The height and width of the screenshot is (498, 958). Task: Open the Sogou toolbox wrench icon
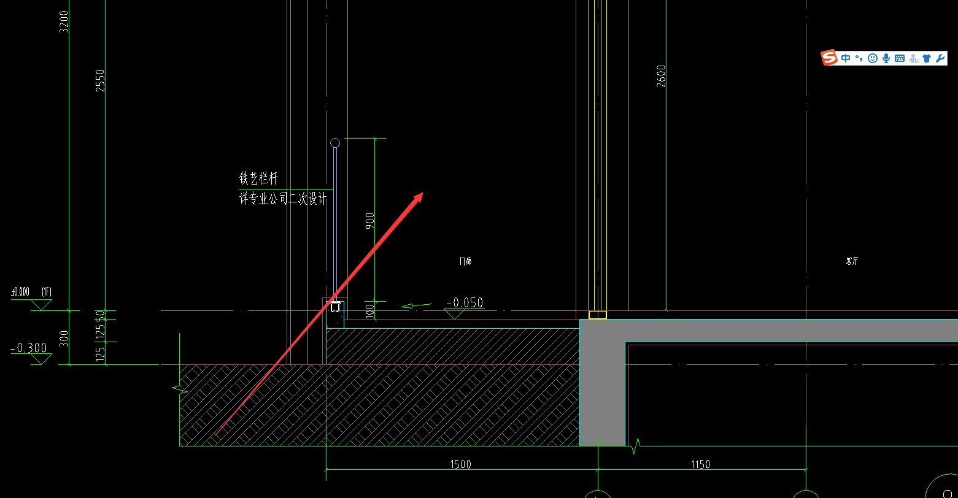coord(940,58)
